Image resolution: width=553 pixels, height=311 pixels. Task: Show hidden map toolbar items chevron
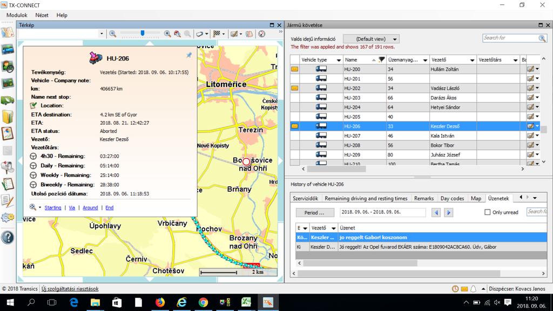pyautogui.click(x=280, y=32)
